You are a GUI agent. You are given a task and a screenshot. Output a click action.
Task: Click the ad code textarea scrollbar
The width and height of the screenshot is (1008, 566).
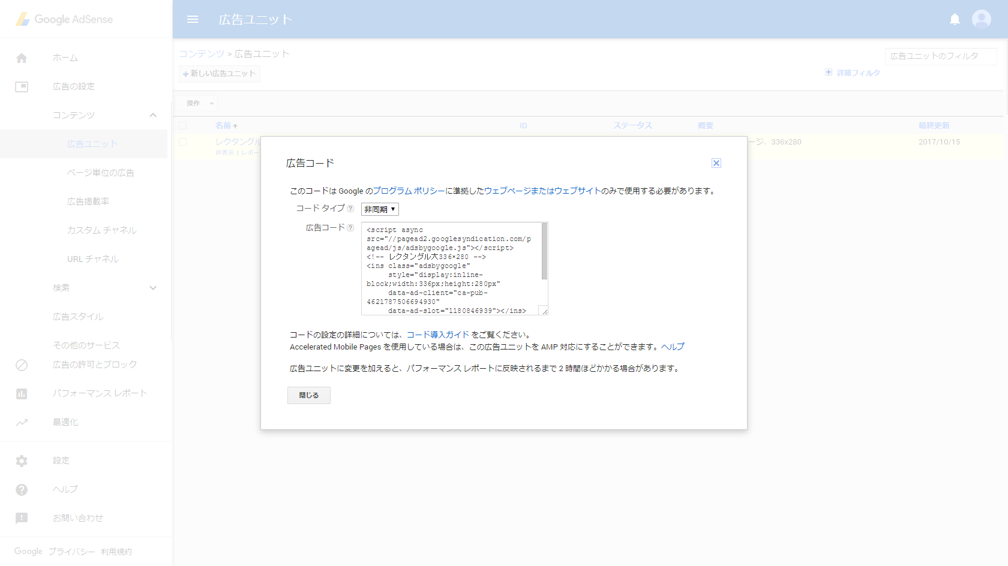pyautogui.click(x=544, y=251)
